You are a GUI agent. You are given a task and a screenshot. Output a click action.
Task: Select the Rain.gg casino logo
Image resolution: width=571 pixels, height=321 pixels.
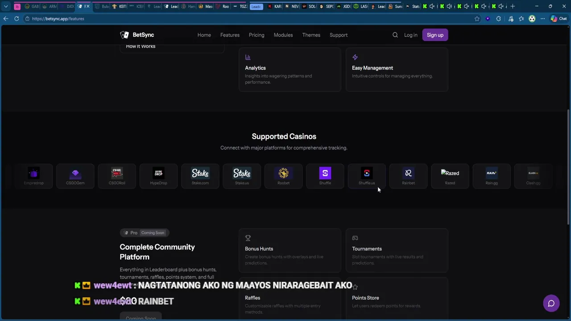click(x=492, y=173)
